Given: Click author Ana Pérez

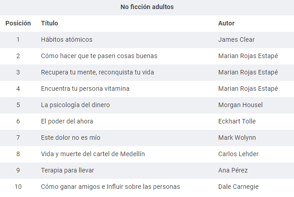Looking at the screenshot, I should tap(233, 170).
